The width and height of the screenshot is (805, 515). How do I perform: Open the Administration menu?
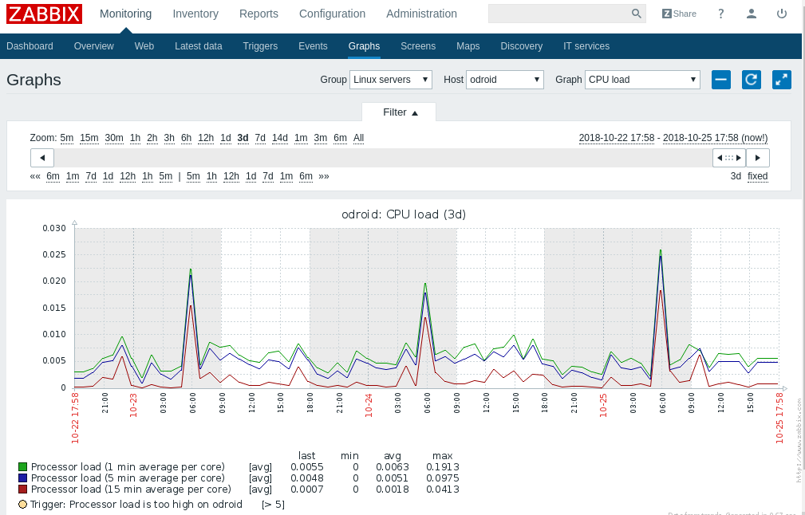pyautogui.click(x=421, y=14)
